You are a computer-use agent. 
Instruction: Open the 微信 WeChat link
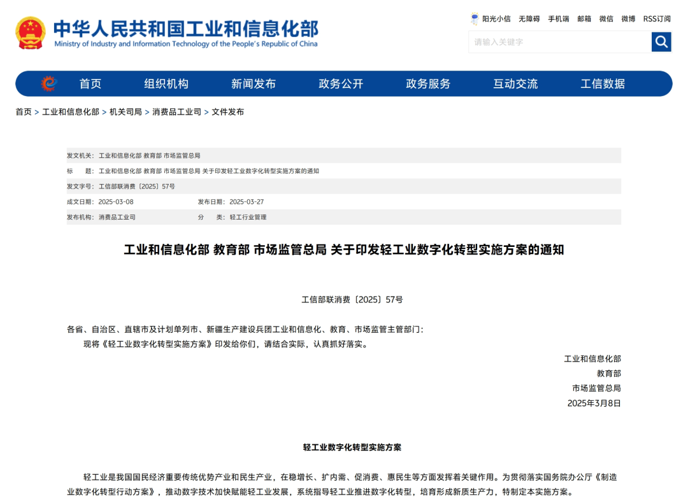[x=605, y=18]
